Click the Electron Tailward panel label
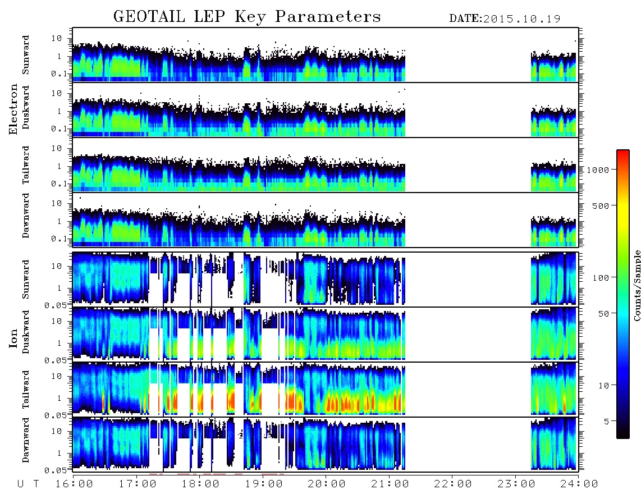 coord(26,165)
